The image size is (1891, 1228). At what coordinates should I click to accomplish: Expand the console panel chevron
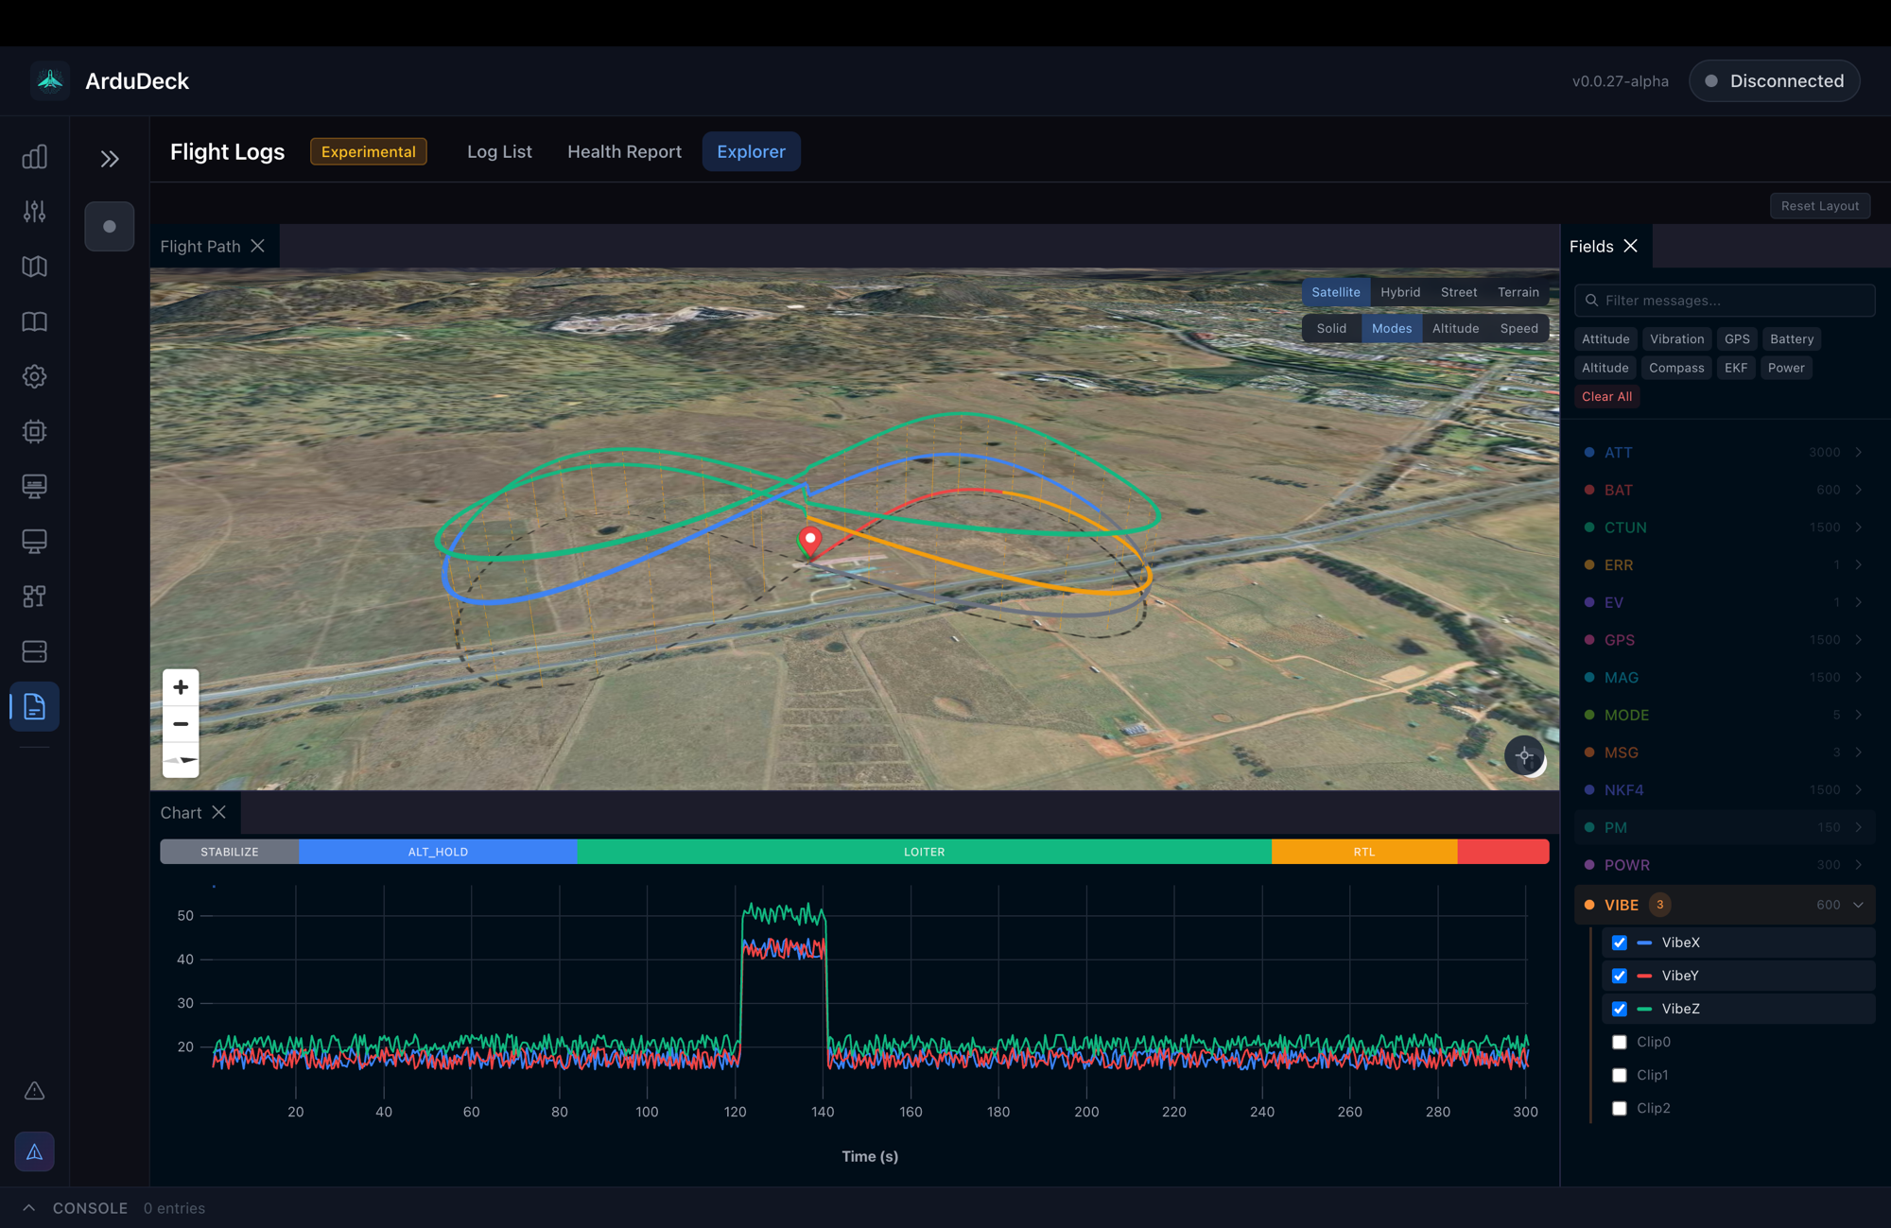(x=29, y=1208)
